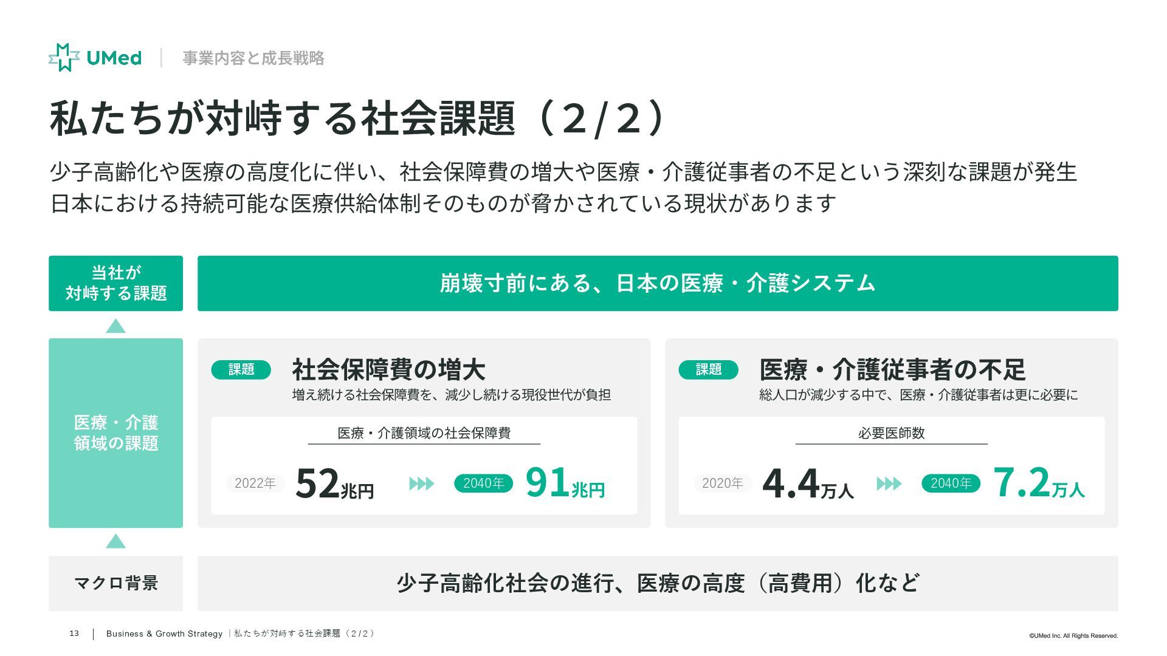Click the up triangle below 当社が対峙する課題
Viewport: 1167px width, 656px height.
point(115,327)
